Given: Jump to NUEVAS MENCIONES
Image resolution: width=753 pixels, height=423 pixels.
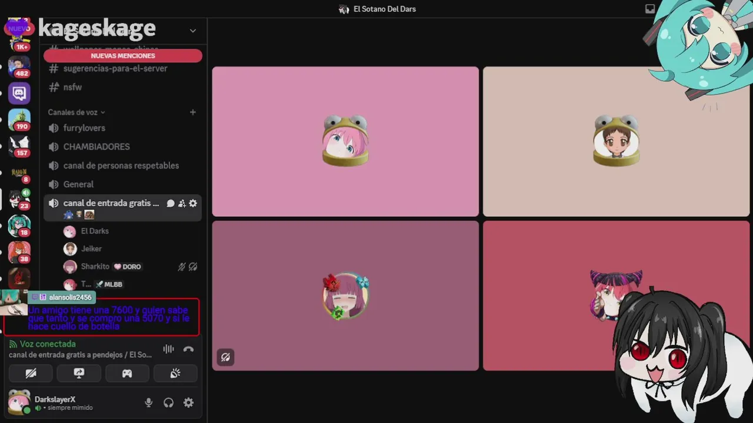Looking at the screenshot, I should (x=123, y=56).
